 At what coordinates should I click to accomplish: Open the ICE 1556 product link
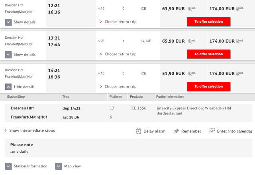click(138, 108)
